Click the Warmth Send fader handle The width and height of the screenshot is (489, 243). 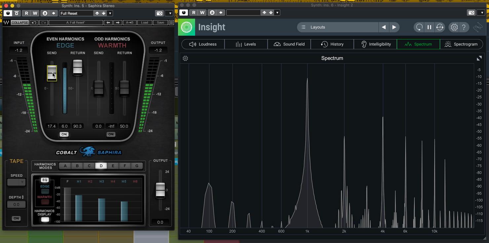click(99, 88)
